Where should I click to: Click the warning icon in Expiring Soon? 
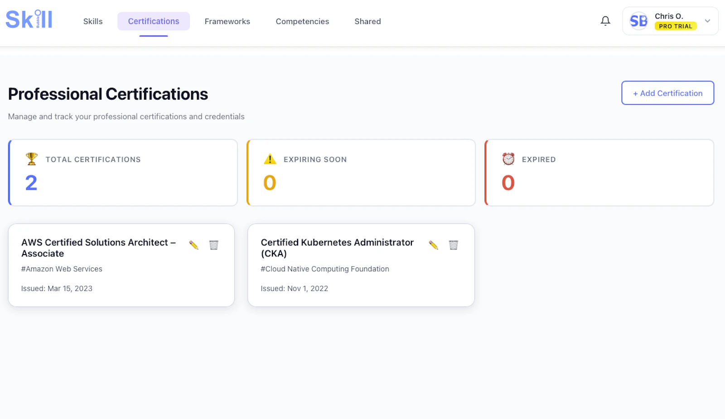point(270,159)
